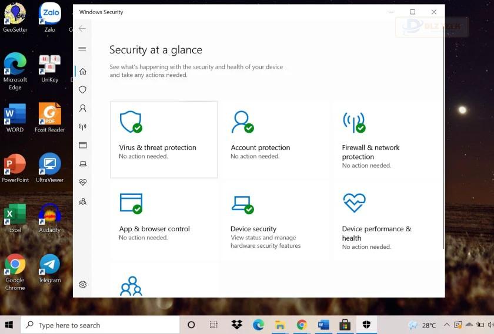The width and height of the screenshot is (494, 334).
Task: Open Firewall & network protection tile
Action: pyautogui.click(x=386, y=139)
